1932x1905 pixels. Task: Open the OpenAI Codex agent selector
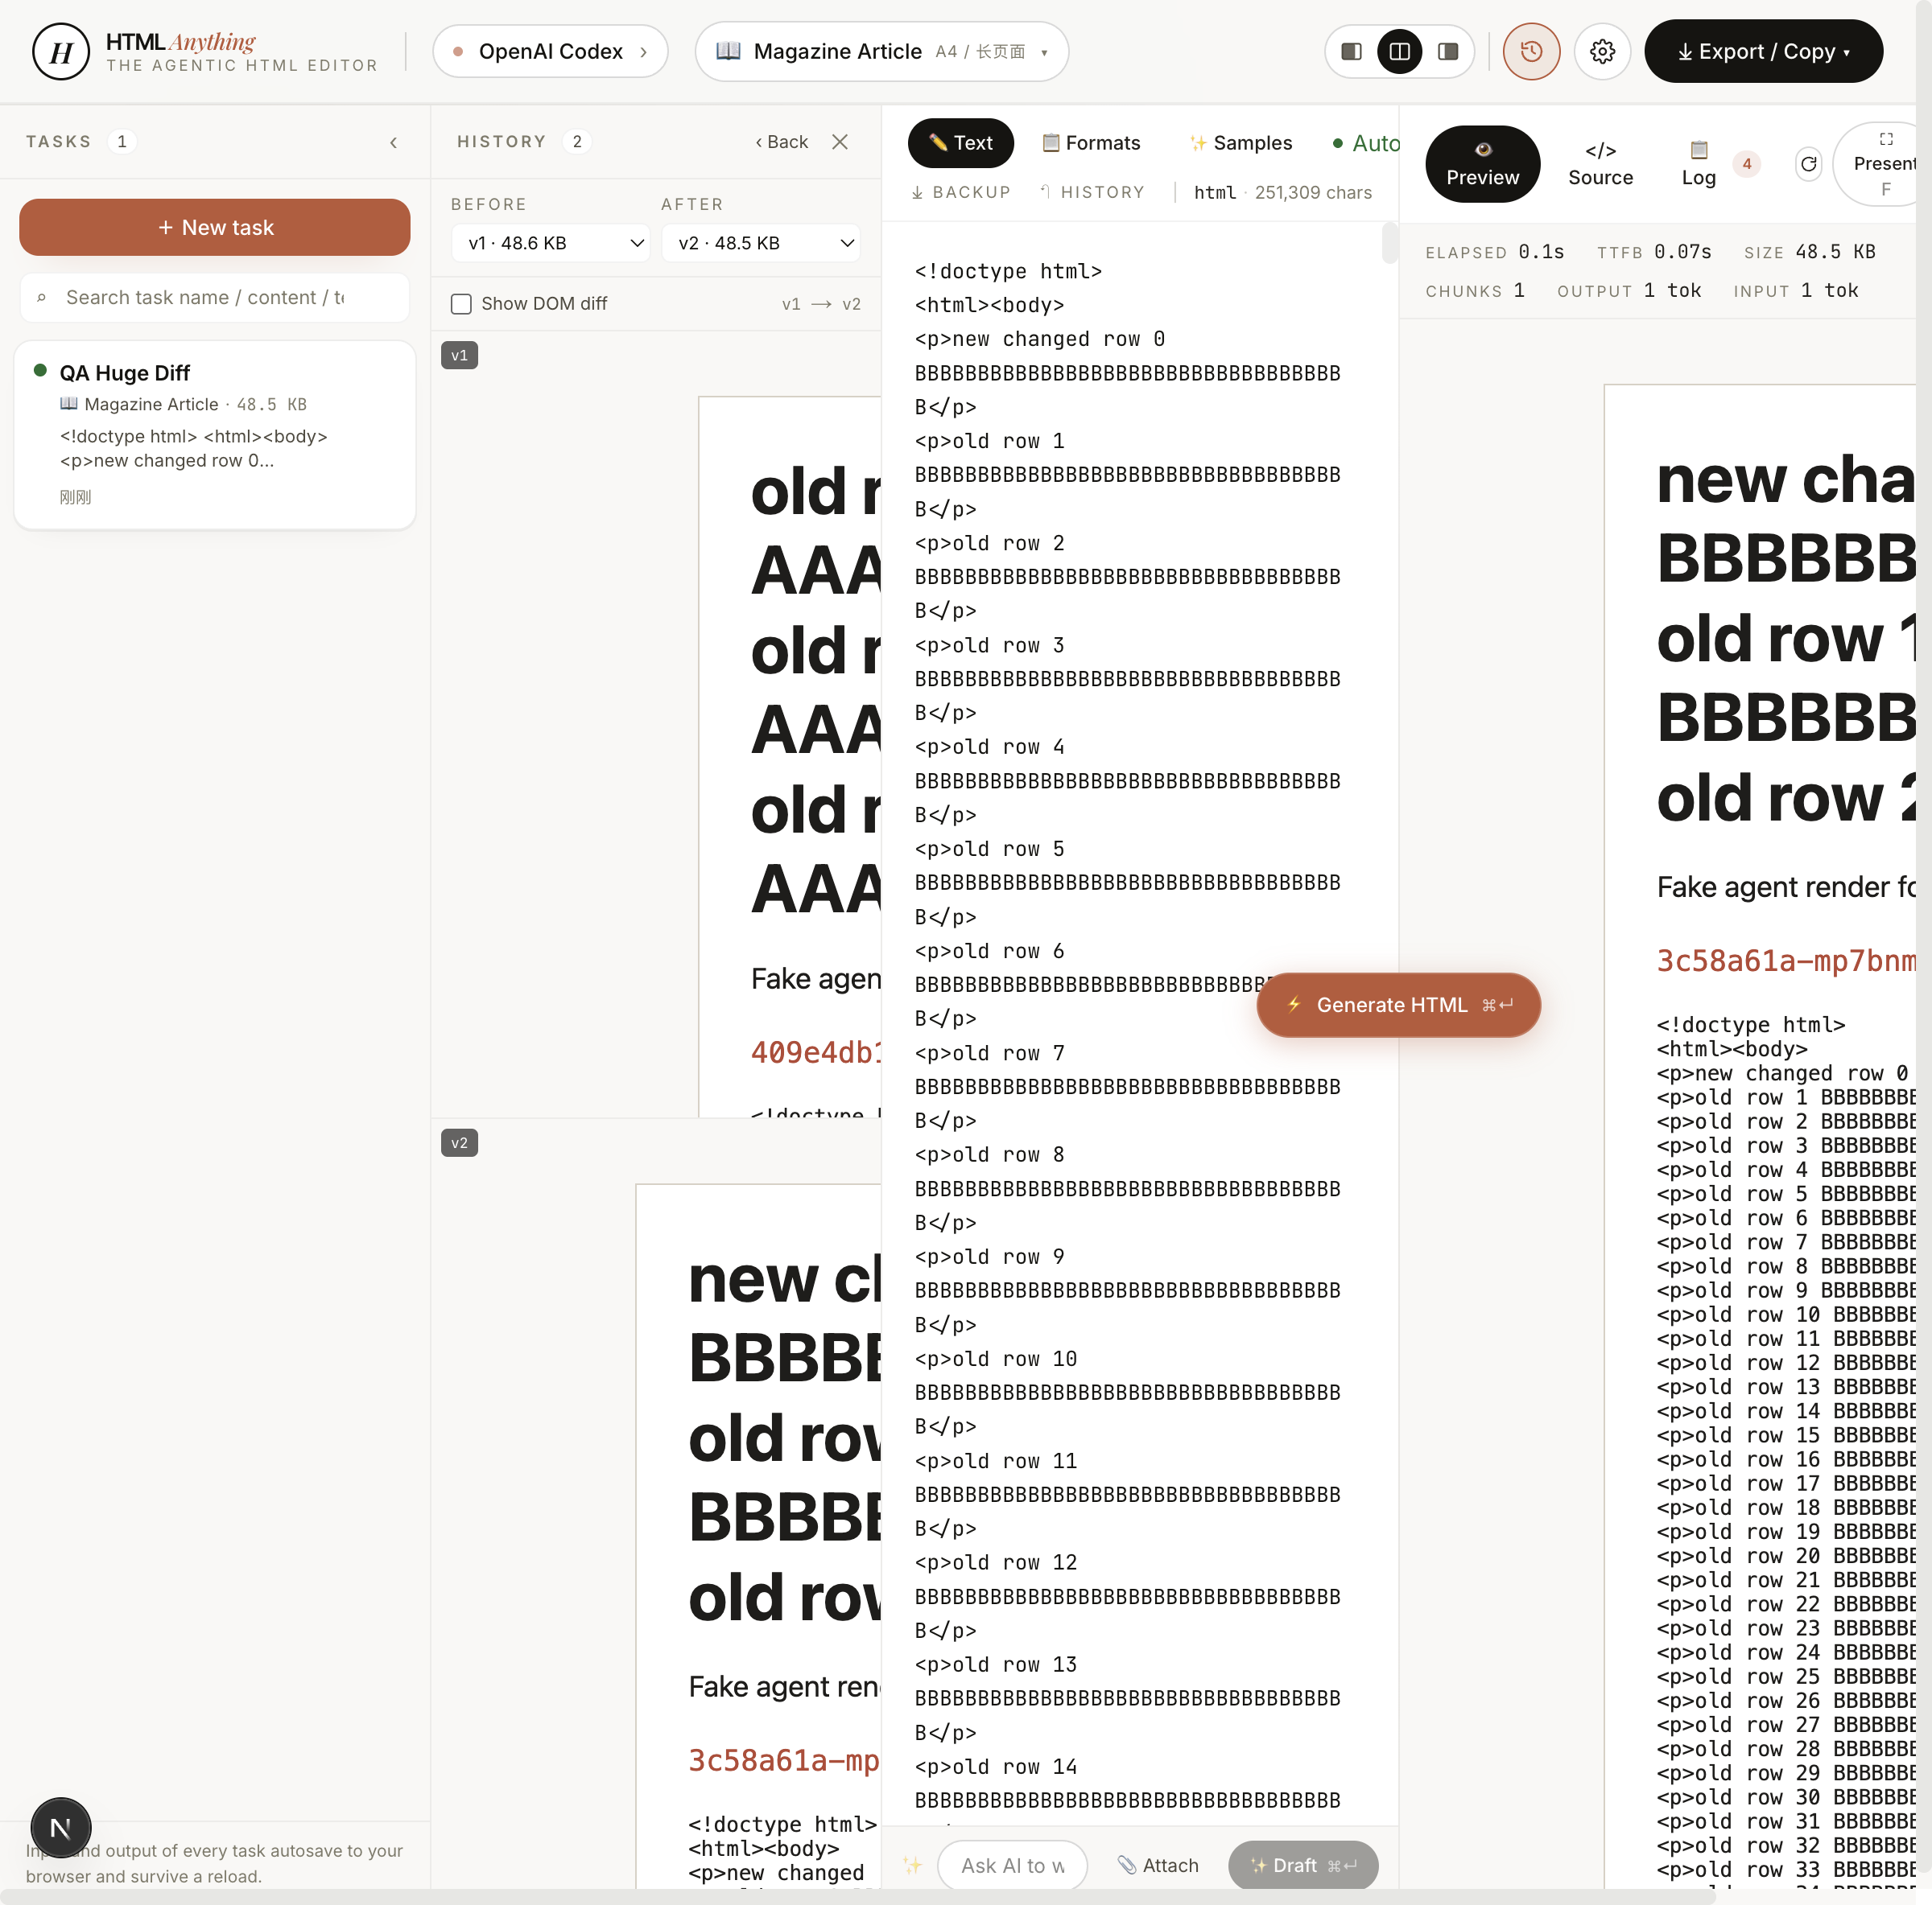coord(550,52)
